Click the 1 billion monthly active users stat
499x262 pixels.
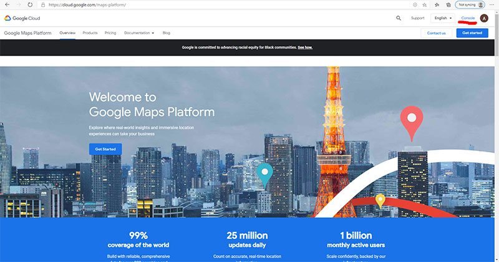(356, 240)
